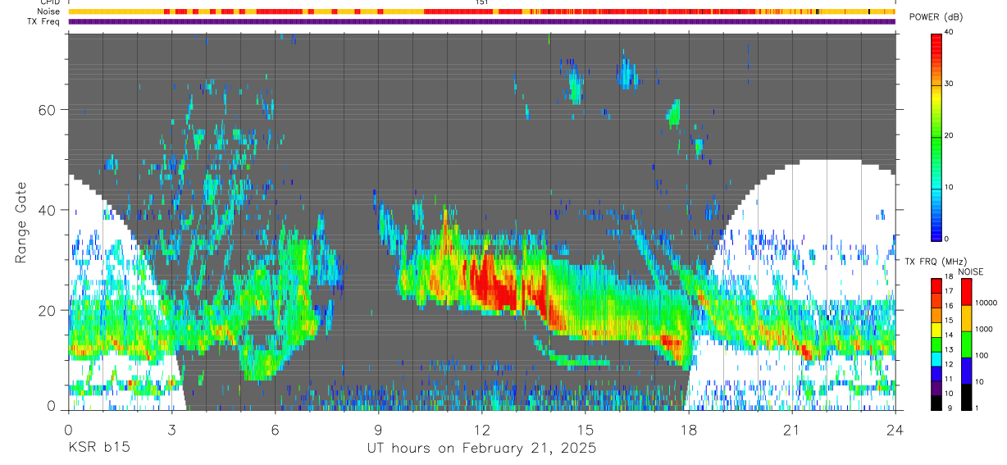1007x465 pixels.
Task: Click the x-axis hour label 12
Action: coord(482,429)
